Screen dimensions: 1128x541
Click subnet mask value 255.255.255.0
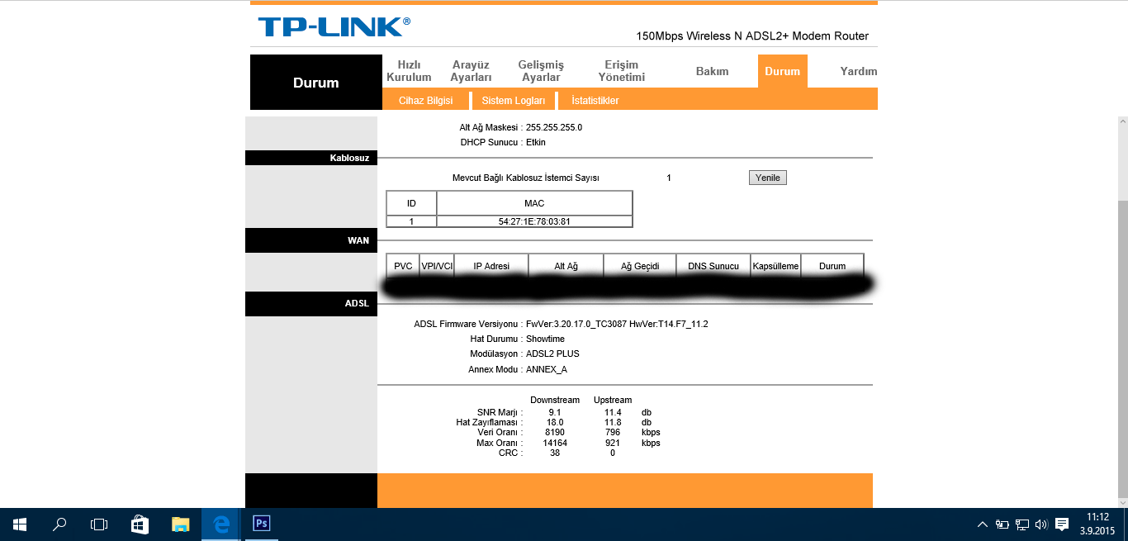pyautogui.click(x=554, y=127)
